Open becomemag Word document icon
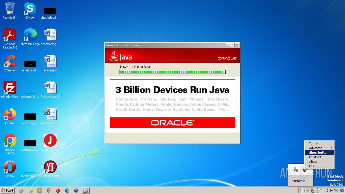The image size is (345, 194). (50, 37)
